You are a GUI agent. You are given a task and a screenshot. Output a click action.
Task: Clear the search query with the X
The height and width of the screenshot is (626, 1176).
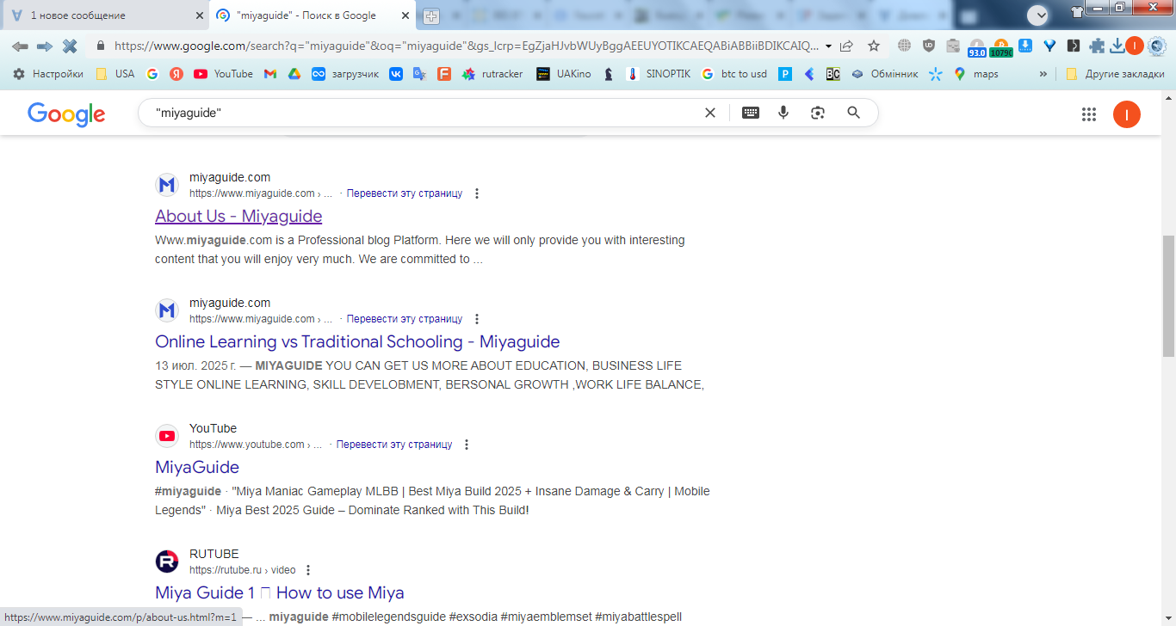tap(710, 113)
